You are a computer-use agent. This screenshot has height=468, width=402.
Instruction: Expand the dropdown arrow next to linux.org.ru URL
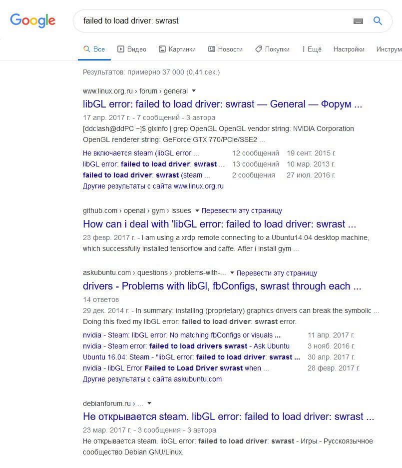click(x=194, y=90)
